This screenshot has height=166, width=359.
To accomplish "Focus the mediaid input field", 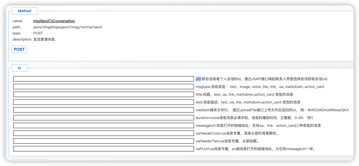I will point(104,110).
